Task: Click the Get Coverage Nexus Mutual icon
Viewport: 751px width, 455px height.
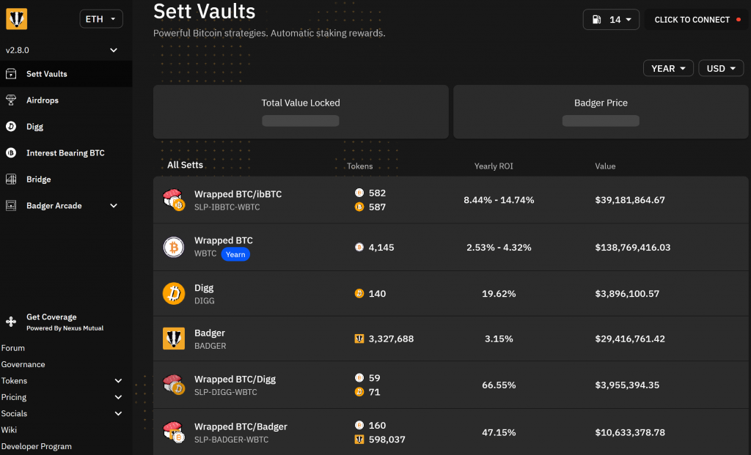Action: pyautogui.click(x=11, y=322)
